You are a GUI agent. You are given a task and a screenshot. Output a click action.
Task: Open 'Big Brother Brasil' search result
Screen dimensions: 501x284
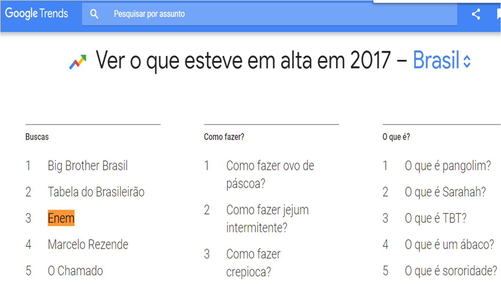[87, 166]
